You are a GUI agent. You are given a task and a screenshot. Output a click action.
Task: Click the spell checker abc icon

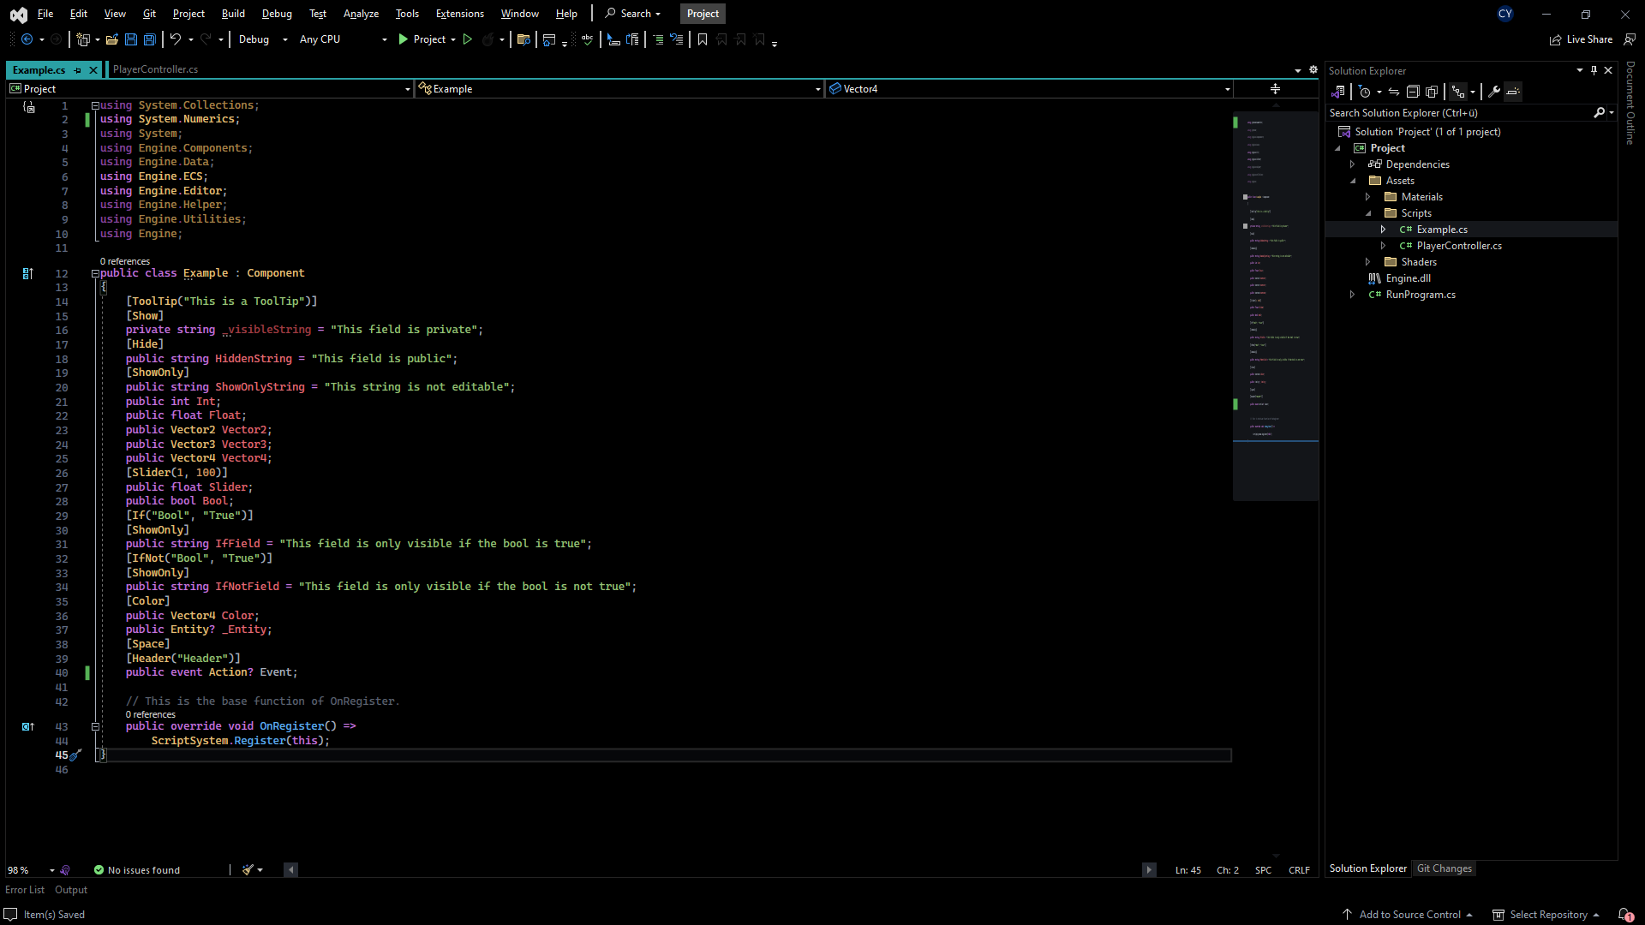pos(587,39)
